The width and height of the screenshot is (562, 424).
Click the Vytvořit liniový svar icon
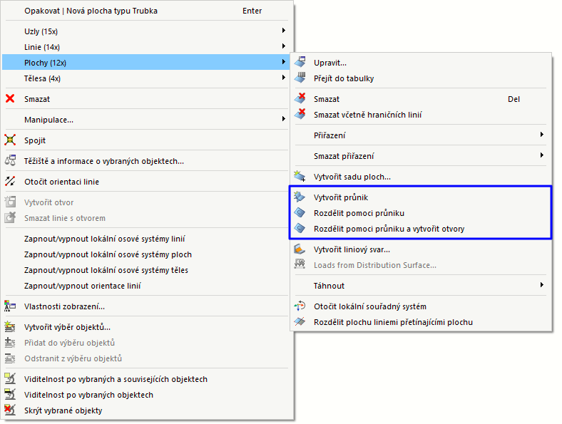click(x=300, y=249)
